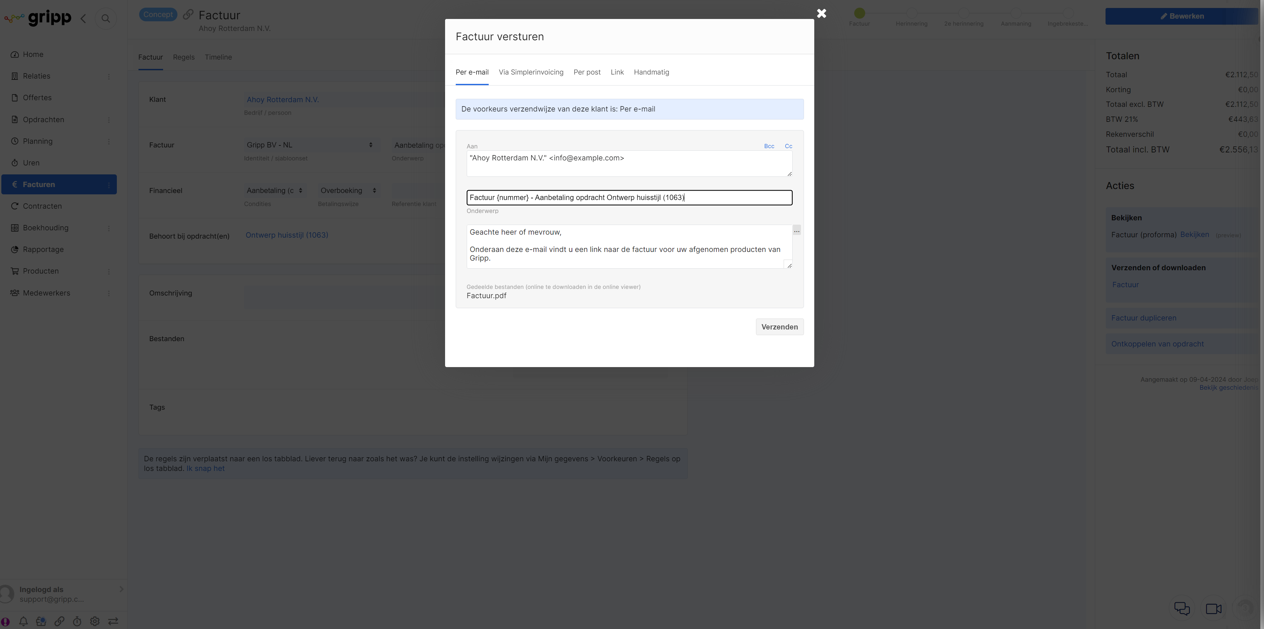Viewport: 1264px width, 629px height.
Task: Click the Opdrachten document icon
Action: pyautogui.click(x=15, y=120)
